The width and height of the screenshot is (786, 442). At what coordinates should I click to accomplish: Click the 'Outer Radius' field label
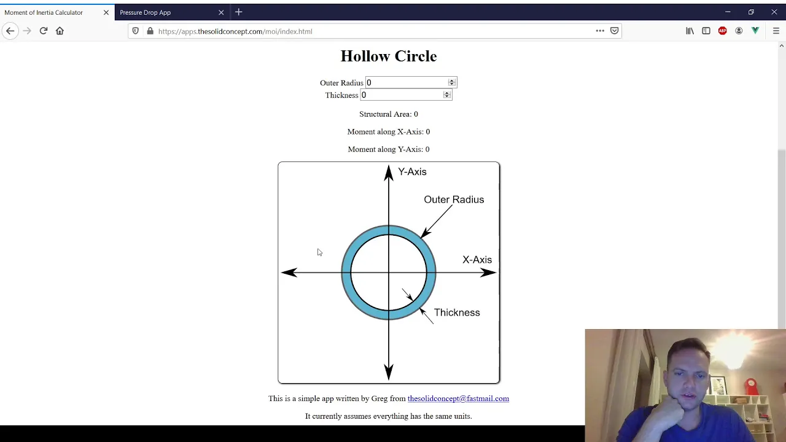[x=341, y=83]
